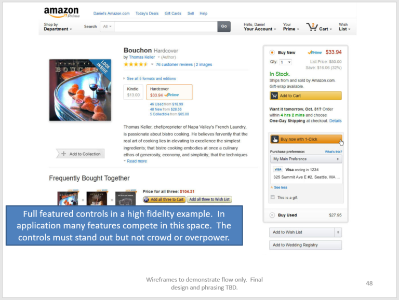399x300 pixels.
Task: Check the This is a gift checkbox
Action: (x=273, y=197)
